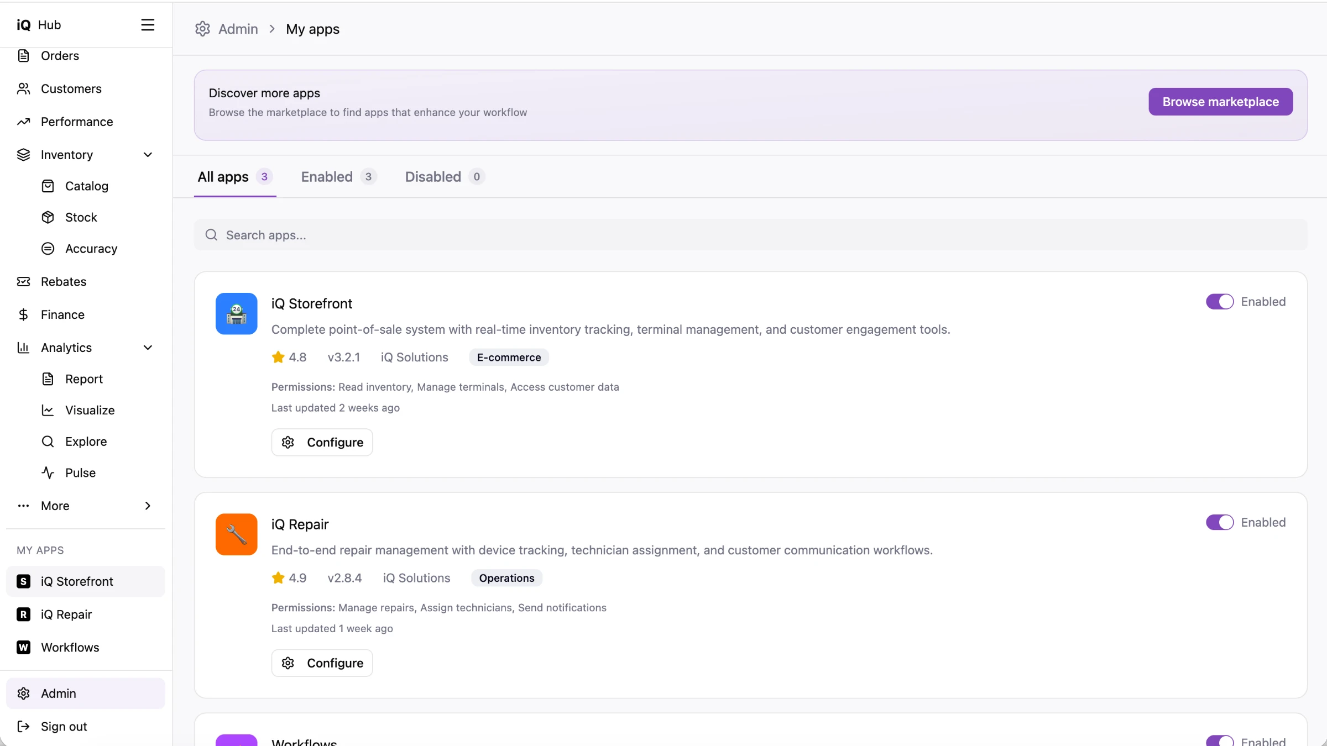The width and height of the screenshot is (1327, 746).
Task: Switch to the Enabled tab
Action: coord(338,177)
